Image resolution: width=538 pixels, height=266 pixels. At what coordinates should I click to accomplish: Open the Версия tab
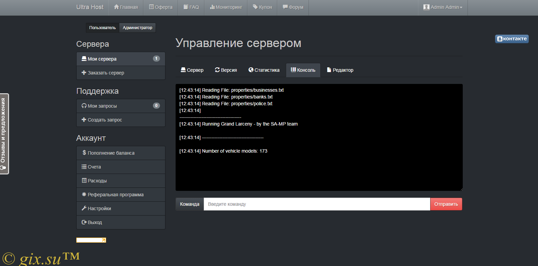[x=226, y=70]
